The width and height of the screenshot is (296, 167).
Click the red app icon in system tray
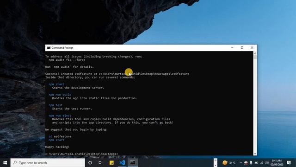click(x=246, y=163)
